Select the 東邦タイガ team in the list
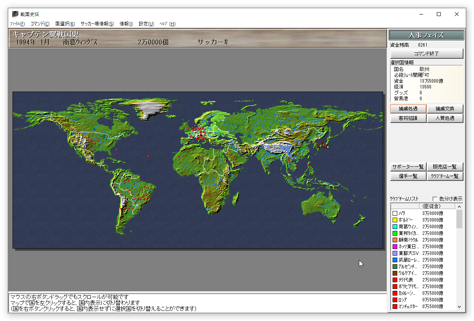This screenshot has height=321, width=474. (x=408, y=233)
